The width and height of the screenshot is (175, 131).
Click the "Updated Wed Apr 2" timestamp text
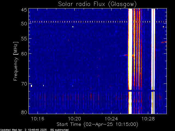coord(24,130)
